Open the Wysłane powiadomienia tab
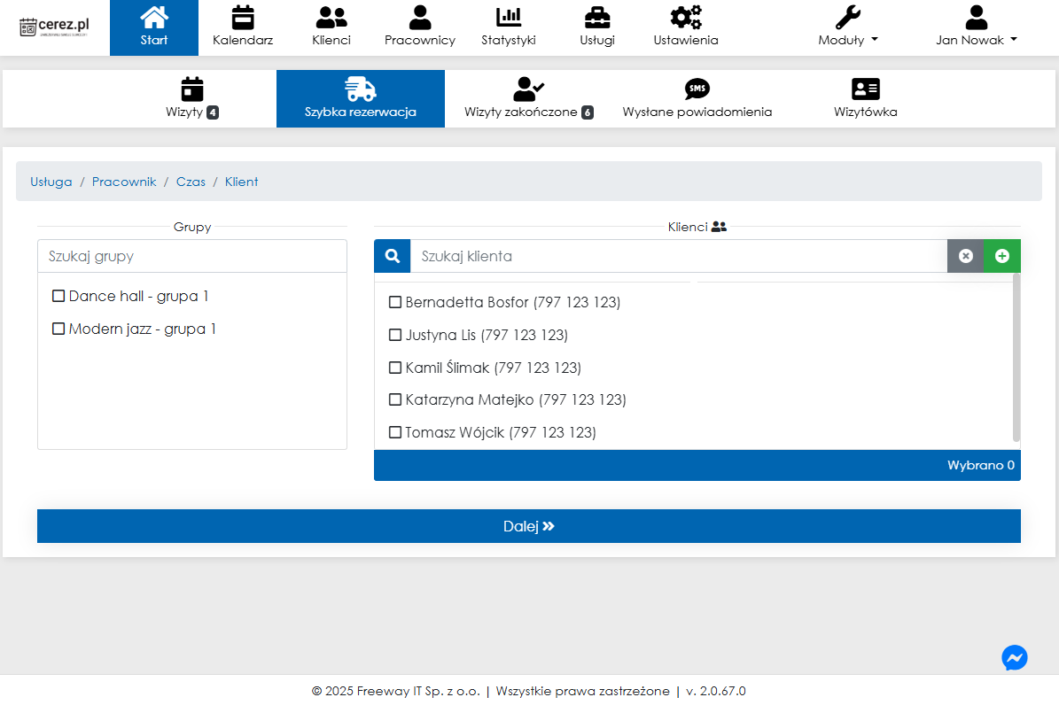 (697, 98)
